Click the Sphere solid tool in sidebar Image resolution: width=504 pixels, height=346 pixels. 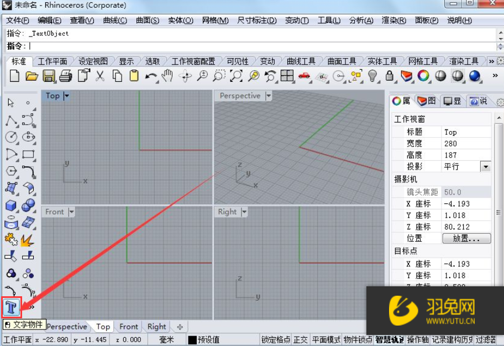click(x=27, y=206)
